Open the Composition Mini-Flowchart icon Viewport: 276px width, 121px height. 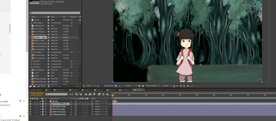[71, 94]
